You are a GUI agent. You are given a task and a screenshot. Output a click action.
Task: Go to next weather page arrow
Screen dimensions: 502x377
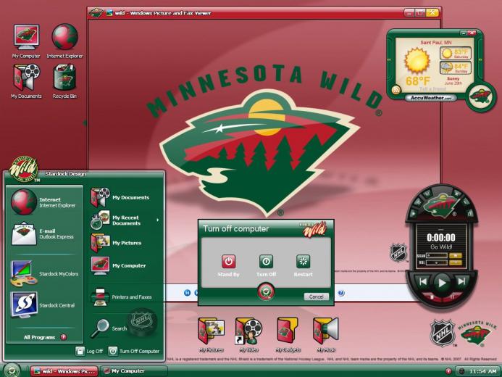point(480,60)
